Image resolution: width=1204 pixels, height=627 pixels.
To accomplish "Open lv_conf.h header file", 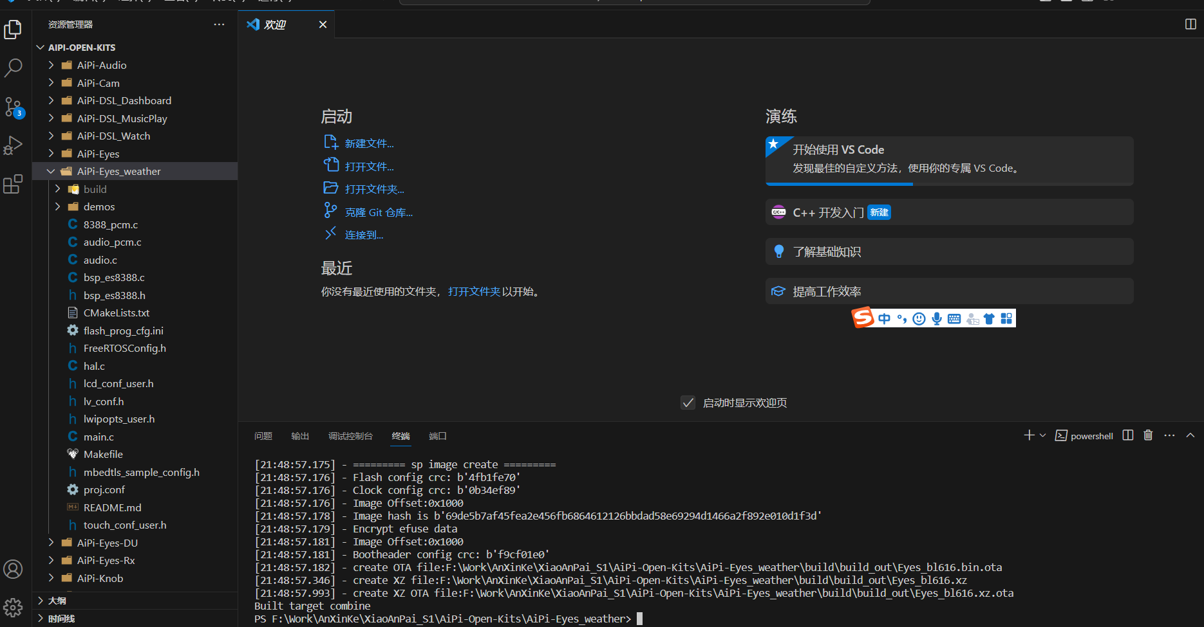I will point(135,401).
